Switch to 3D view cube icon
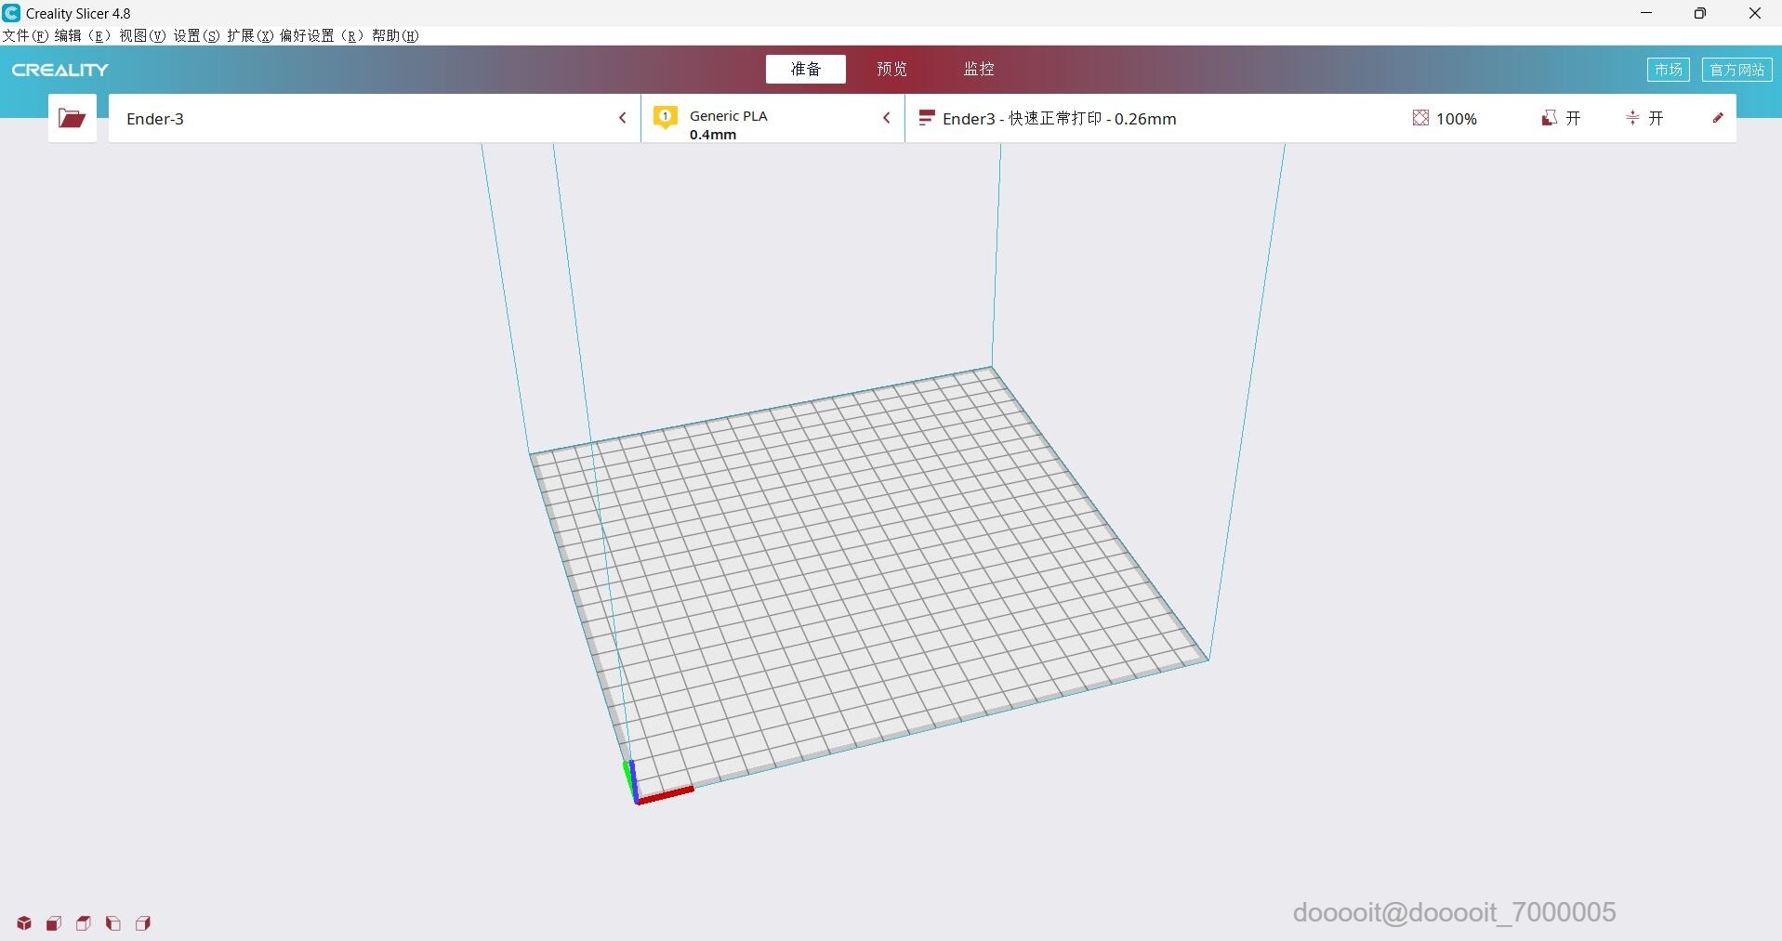This screenshot has width=1782, height=941. click(24, 923)
